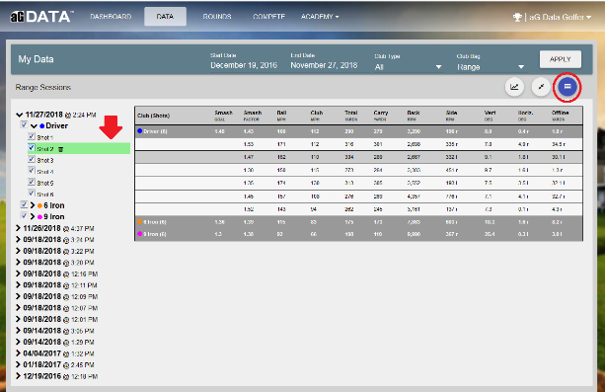The height and width of the screenshot is (392, 605).
Task: Click the magenta dot in 9 Iron (6) table row
Action: 140,234
